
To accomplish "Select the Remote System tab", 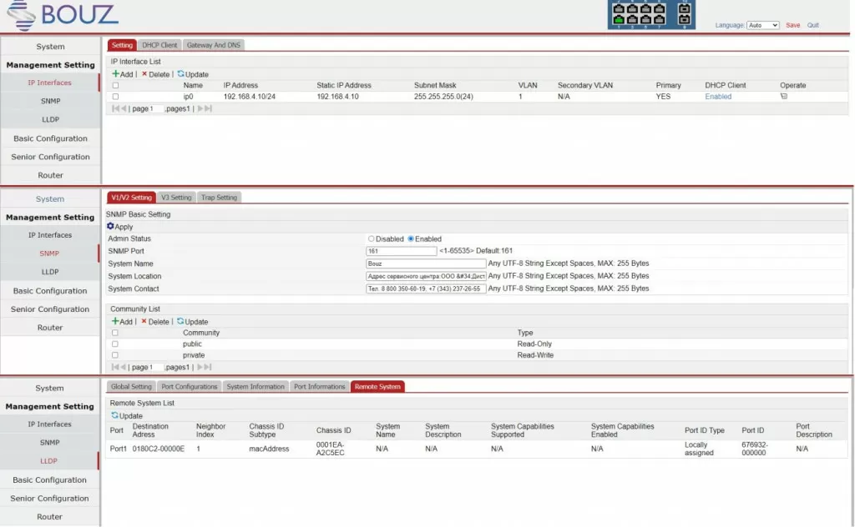I will click(377, 387).
